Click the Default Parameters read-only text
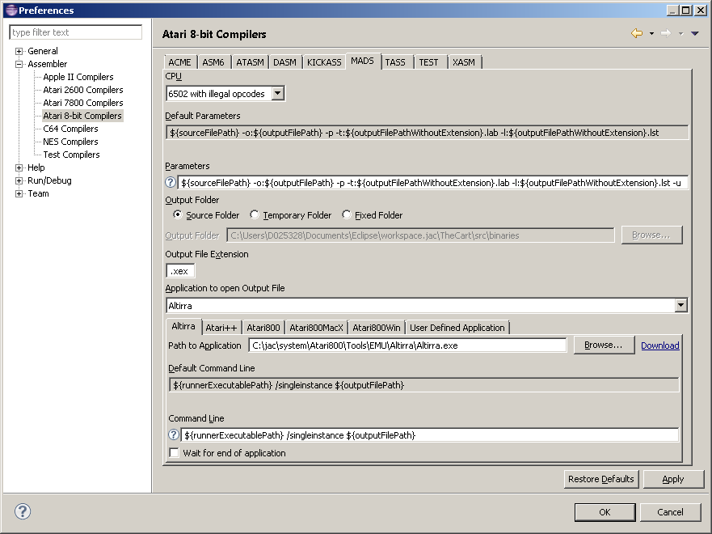Screen dimensions: 712x534 click(x=427, y=133)
